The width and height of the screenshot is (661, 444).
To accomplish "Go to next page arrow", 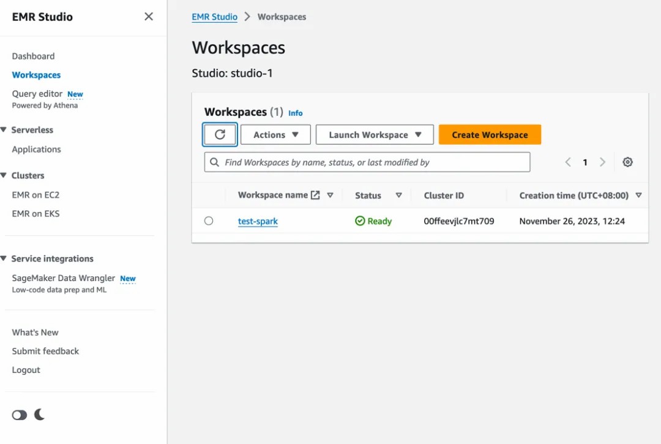I will 602,162.
